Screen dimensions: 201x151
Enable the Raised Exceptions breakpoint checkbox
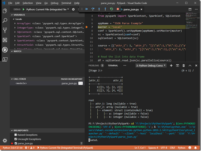[15, 134]
